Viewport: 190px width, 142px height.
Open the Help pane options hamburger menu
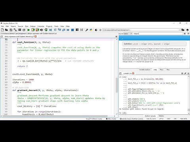(x=188, y=34)
